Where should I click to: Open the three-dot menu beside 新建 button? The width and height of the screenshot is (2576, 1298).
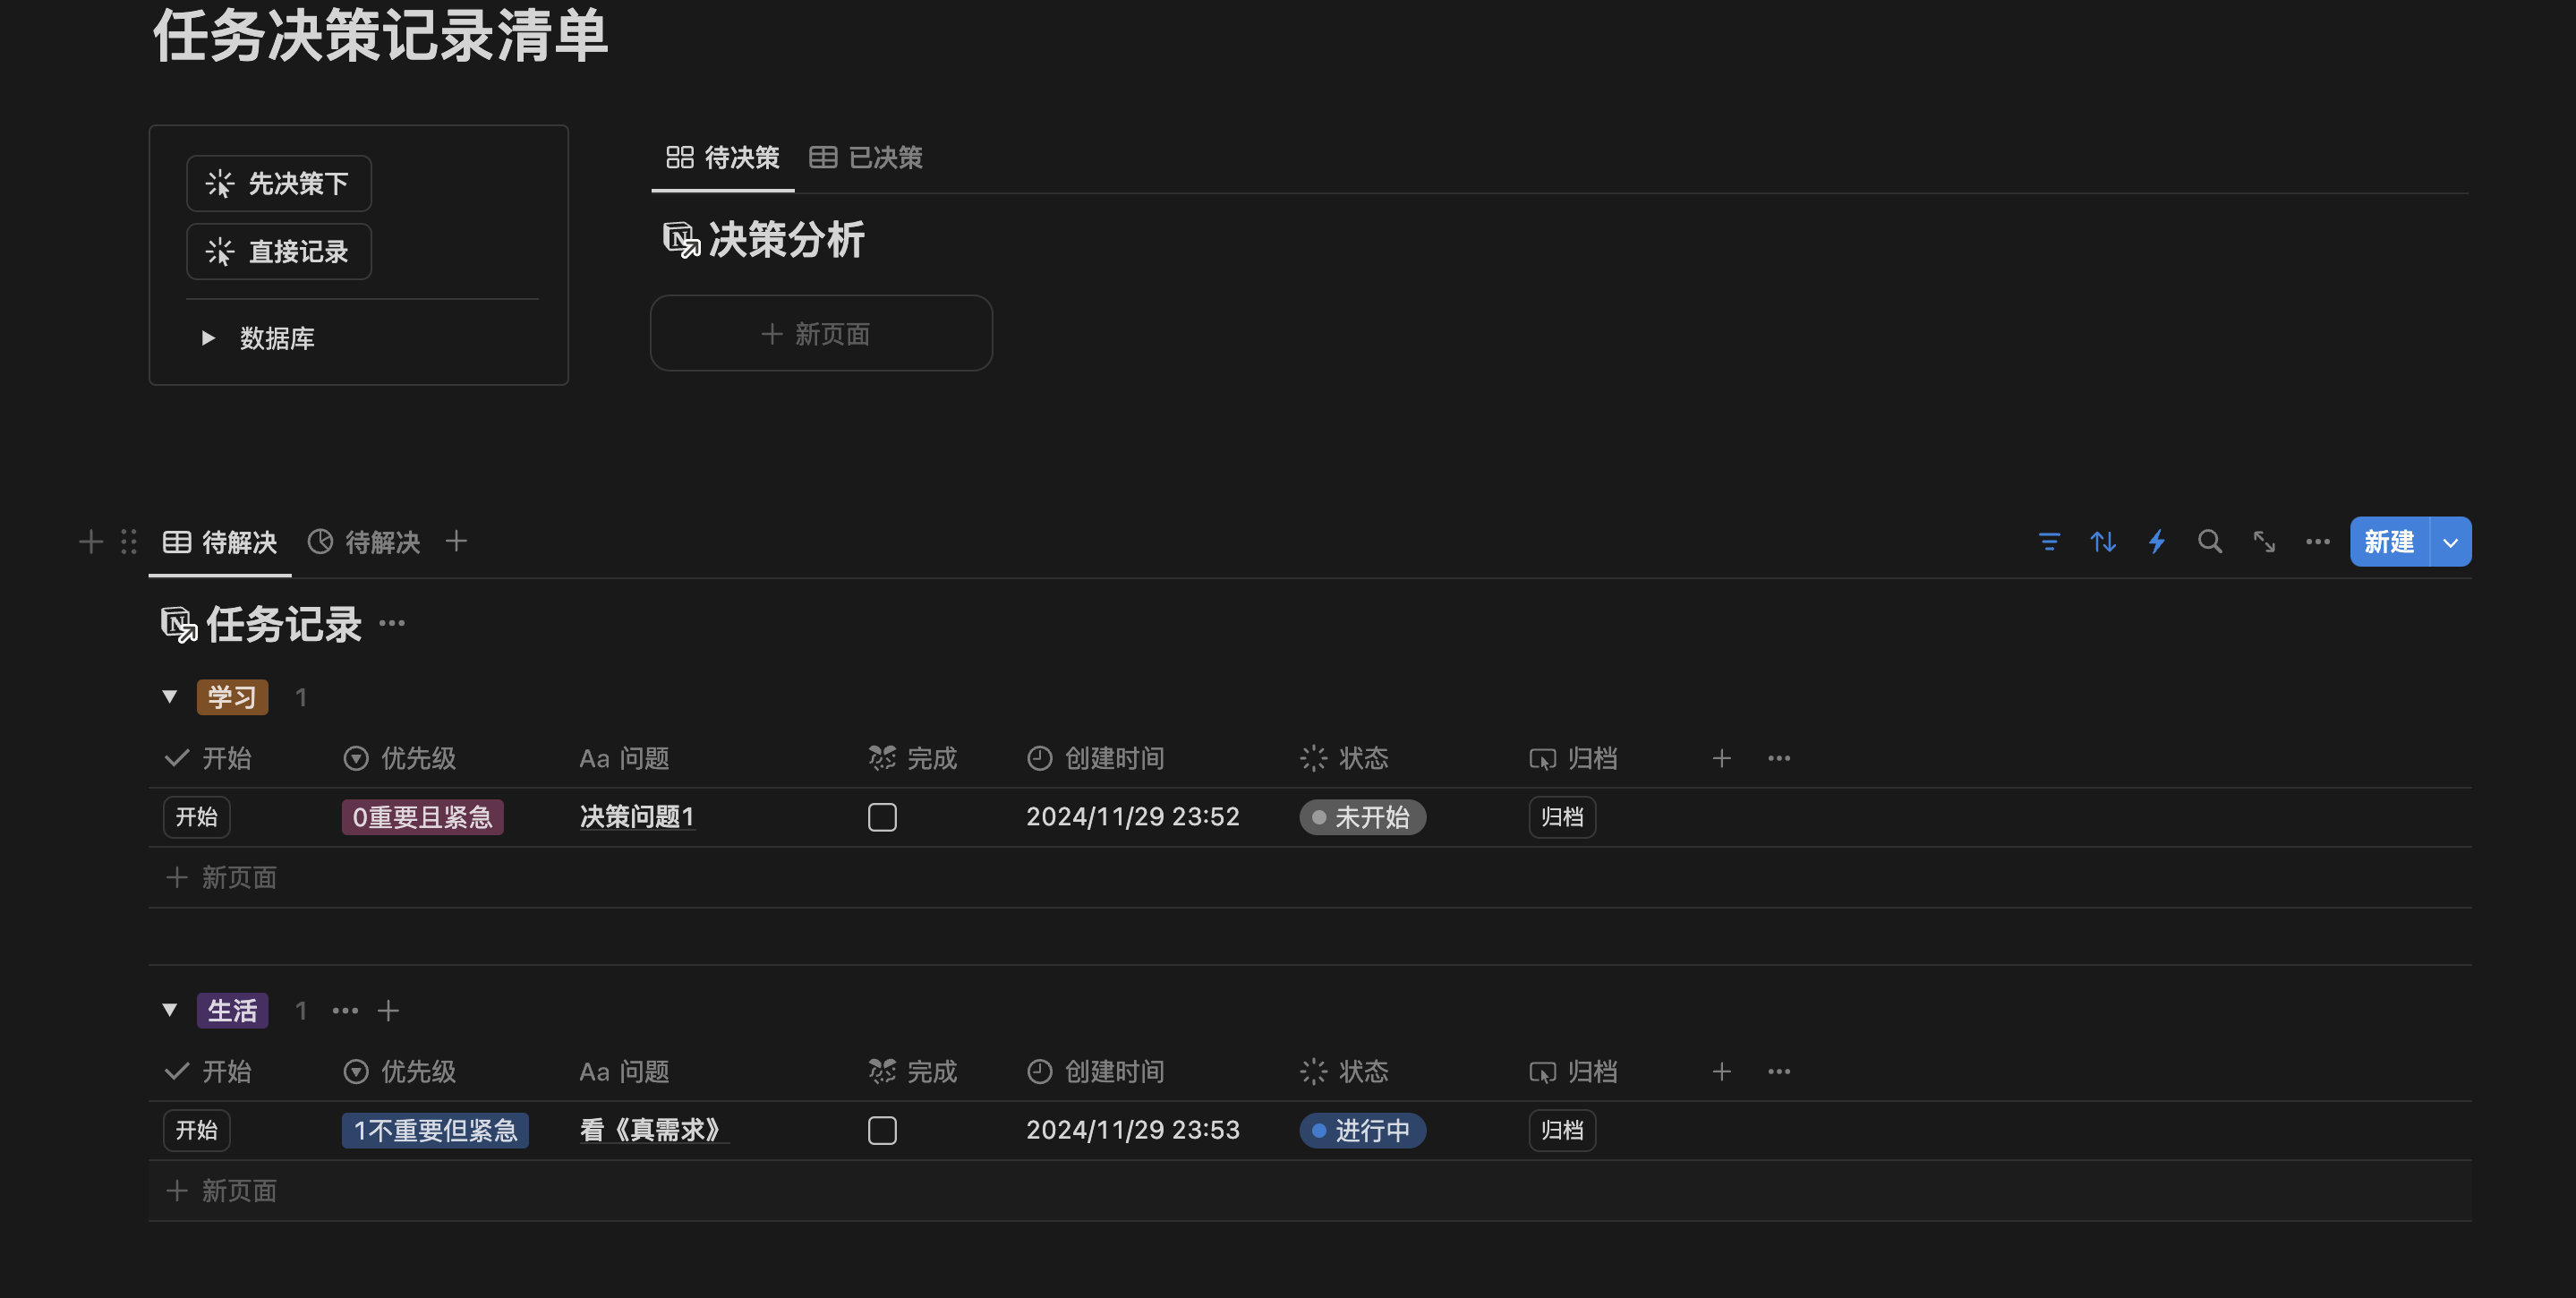[2317, 542]
